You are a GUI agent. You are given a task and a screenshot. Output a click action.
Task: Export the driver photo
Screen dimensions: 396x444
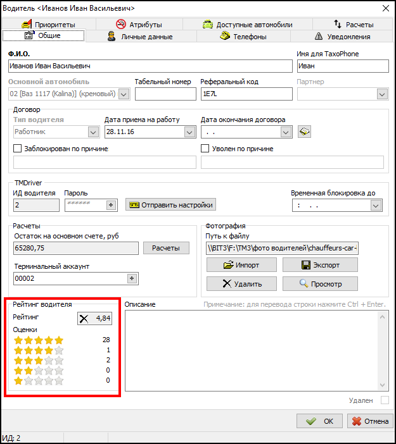320,265
